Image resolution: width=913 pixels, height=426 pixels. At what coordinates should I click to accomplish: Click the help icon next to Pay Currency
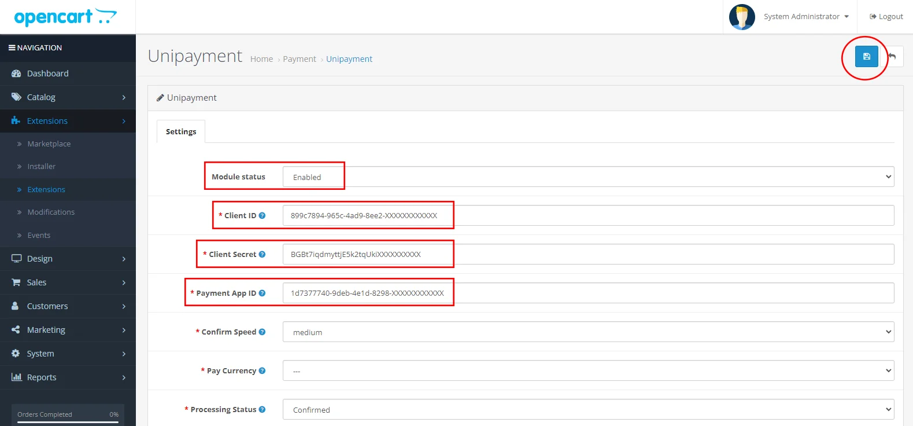pyautogui.click(x=262, y=370)
